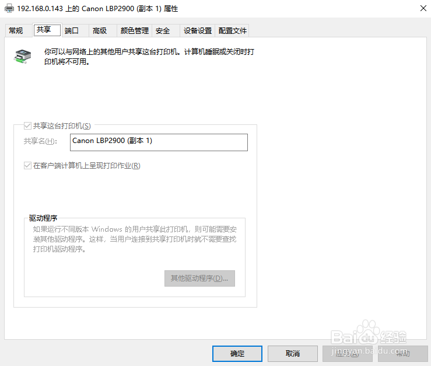
Task: Click the 其他驱动程序 button
Action: [199, 278]
